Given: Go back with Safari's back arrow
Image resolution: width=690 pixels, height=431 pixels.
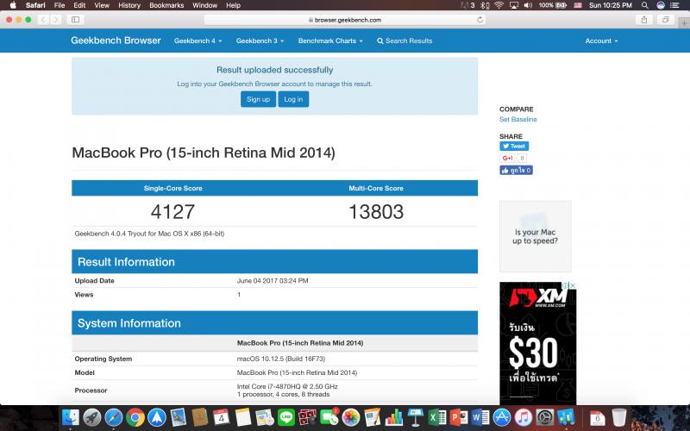Looking at the screenshot, I should [43, 19].
